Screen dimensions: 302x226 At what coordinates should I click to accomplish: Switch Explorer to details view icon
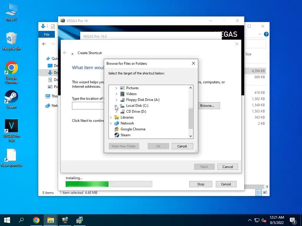point(259,192)
